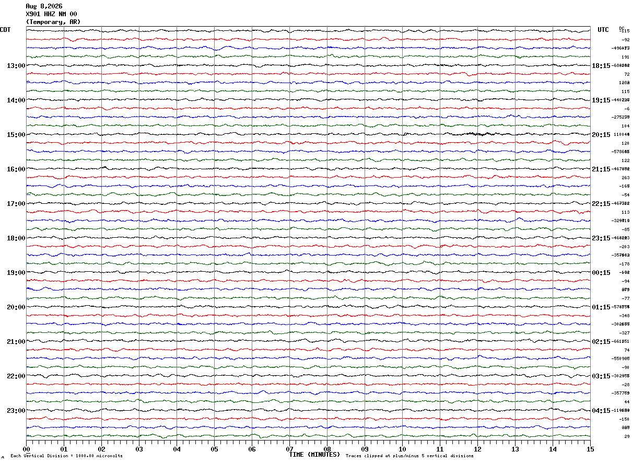Click the UTC column header

[603, 30]
